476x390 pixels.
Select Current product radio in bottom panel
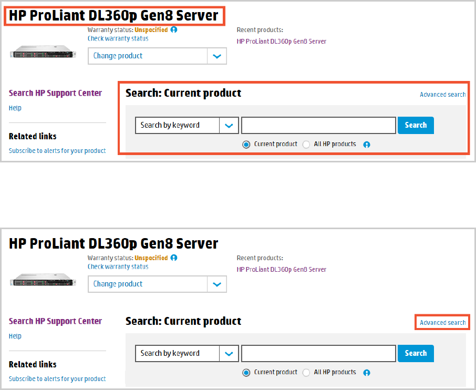(246, 373)
